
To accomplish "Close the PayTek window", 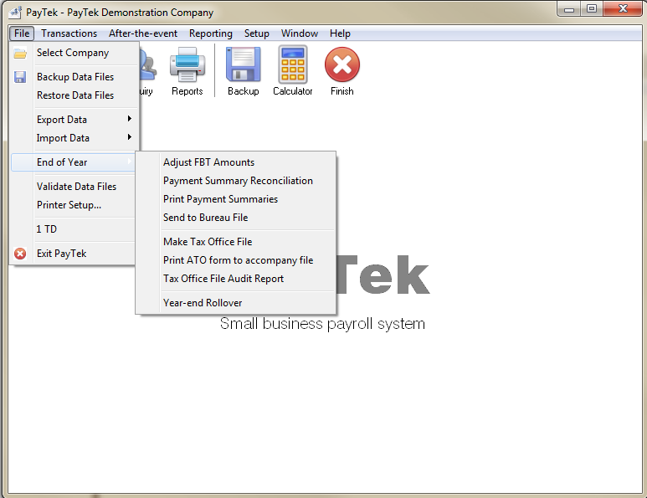I will [623, 9].
